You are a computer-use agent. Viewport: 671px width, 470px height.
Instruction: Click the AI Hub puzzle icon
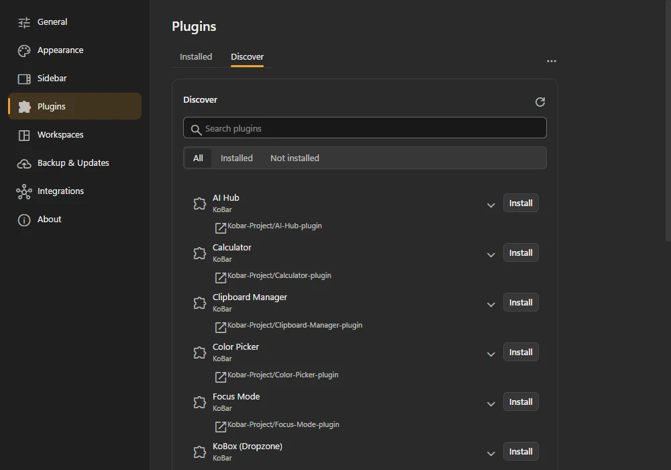pyautogui.click(x=199, y=203)
